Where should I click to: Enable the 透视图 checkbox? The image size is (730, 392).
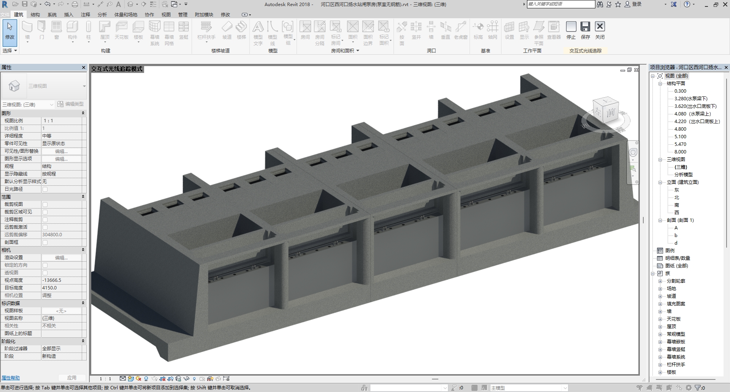tap(45, 273)
